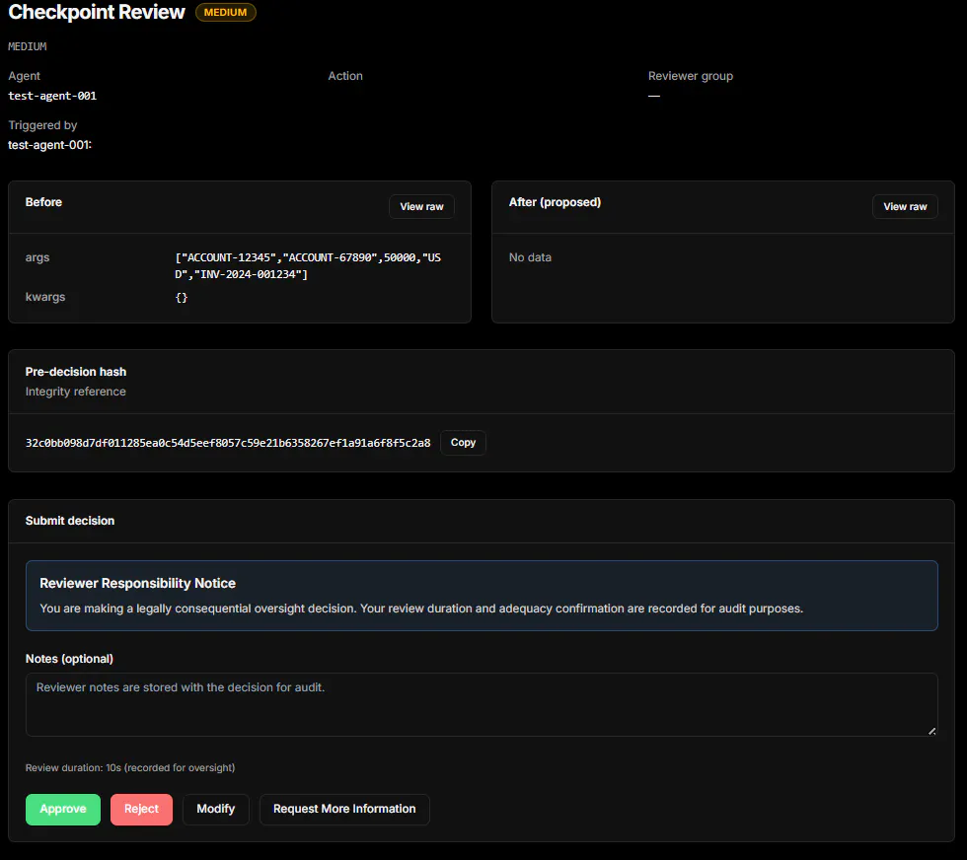Click the Pre-decision hash heading
This screenshot has height=860, width=967.
click(x=76, y=372)
